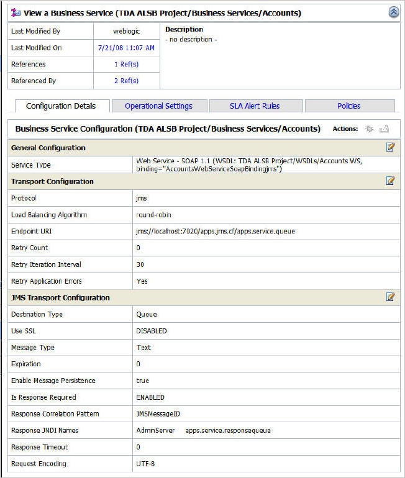Click the Use SSL 'DISABLED' value
This screenshot has width=405, height=478.
[x=152, y=331]
